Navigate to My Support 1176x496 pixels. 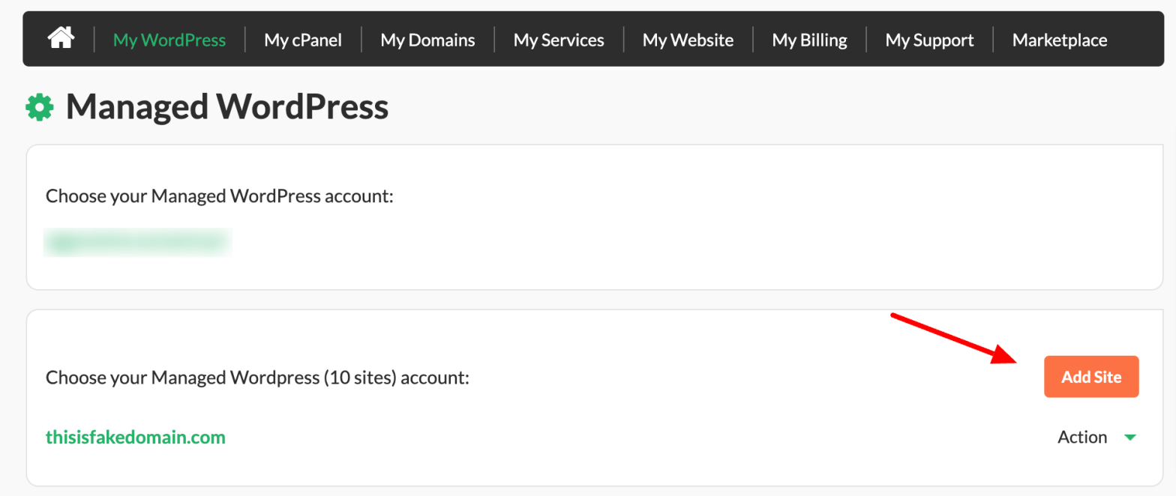point(929,39)
